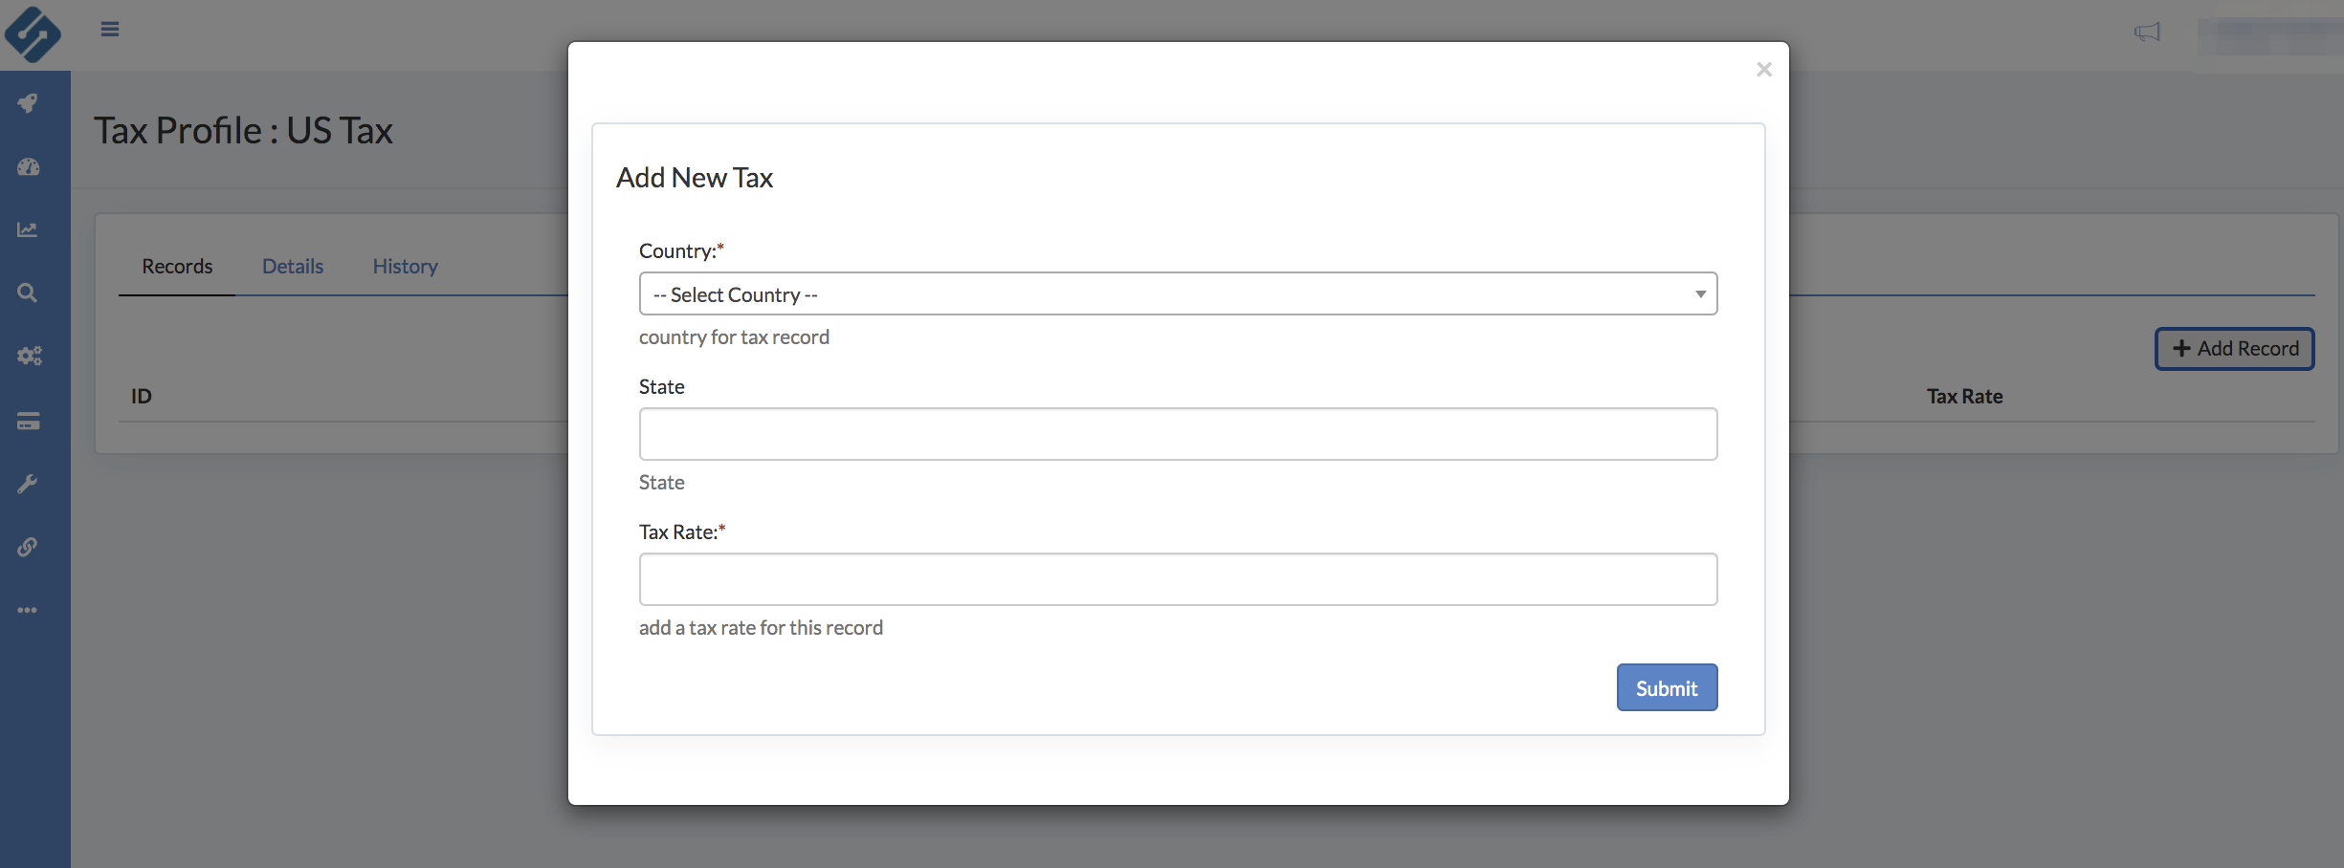The width and height of the screenshot is (2344, 868).
Task: Click the Add Record button
Action: [x=2234, y=349]
